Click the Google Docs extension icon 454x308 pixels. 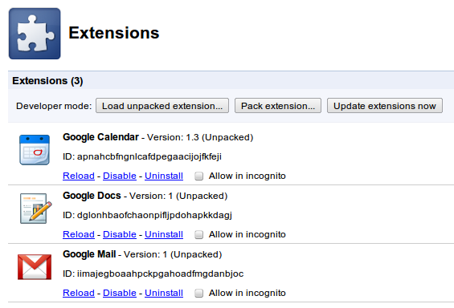(35, 209)
